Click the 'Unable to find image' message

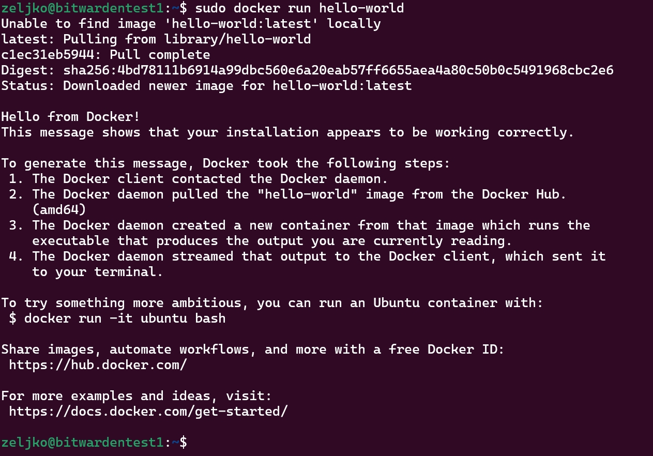coord(191,24)
